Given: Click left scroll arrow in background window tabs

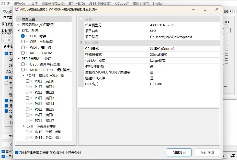Looking at the screenshot, I should coord(230,11).
